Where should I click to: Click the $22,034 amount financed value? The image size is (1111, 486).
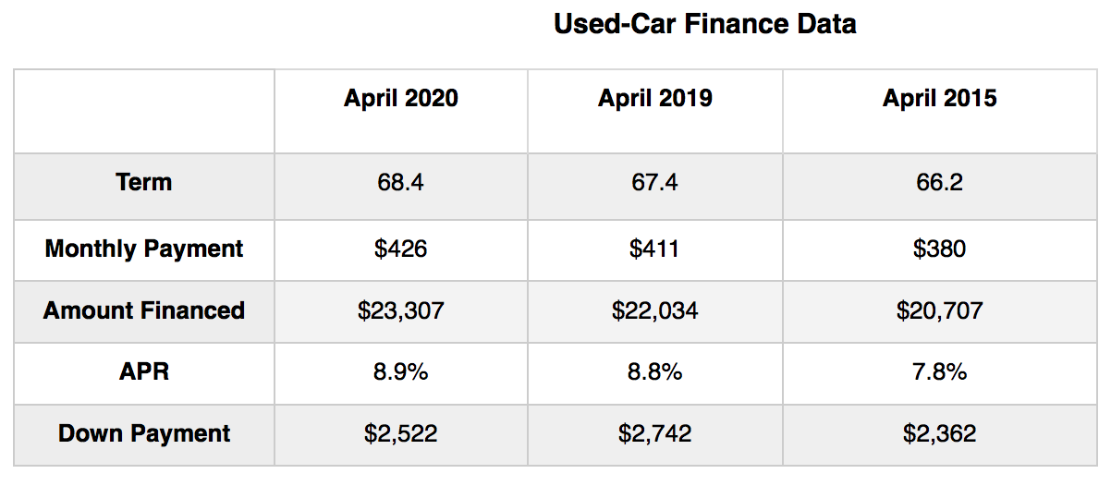pyautogui.click(x=655, y=310)
